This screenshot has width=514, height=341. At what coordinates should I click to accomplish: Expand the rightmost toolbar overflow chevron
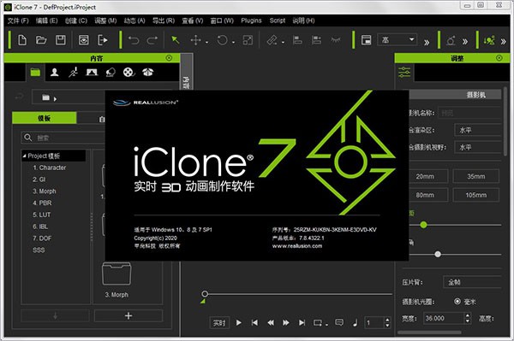[503, 42]
